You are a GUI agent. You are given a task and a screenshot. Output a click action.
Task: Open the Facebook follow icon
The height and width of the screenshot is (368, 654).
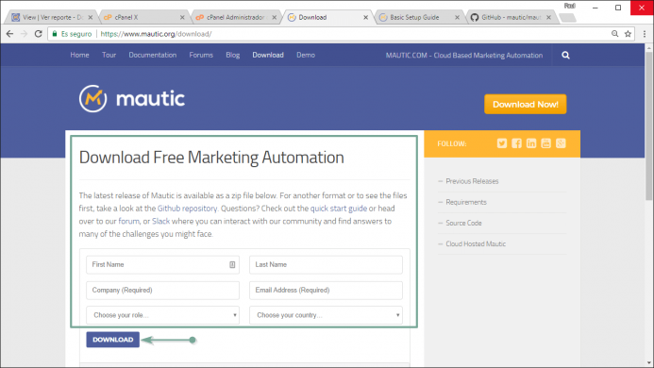516,143
